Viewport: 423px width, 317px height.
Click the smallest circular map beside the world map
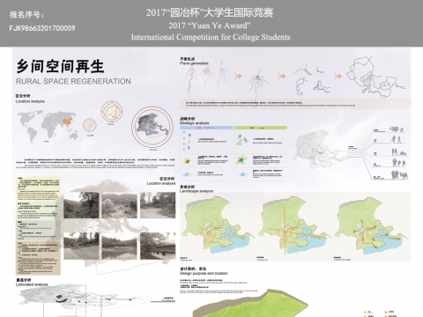click(90, 125)
